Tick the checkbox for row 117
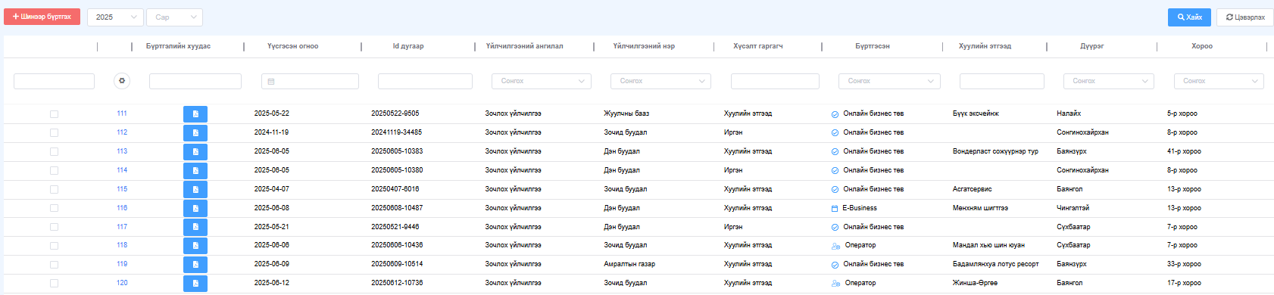The height and width of the screenshot is (295, 1274). click(54, 227)
